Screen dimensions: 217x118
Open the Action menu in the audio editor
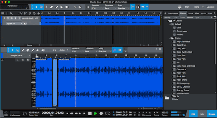(x=64, y=50)
